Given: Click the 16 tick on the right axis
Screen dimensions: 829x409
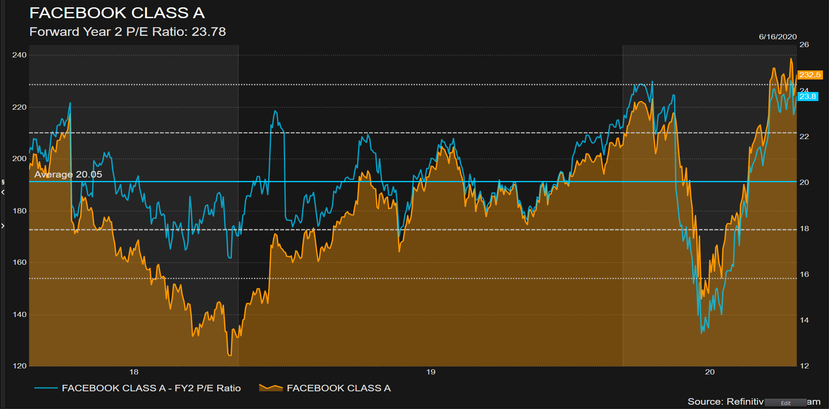Looking at the screenshot, I should tap(804, 274).
